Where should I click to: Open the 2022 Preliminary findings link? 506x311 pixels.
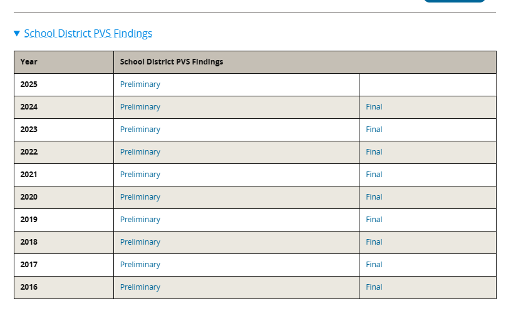click(x=140, y=152)
